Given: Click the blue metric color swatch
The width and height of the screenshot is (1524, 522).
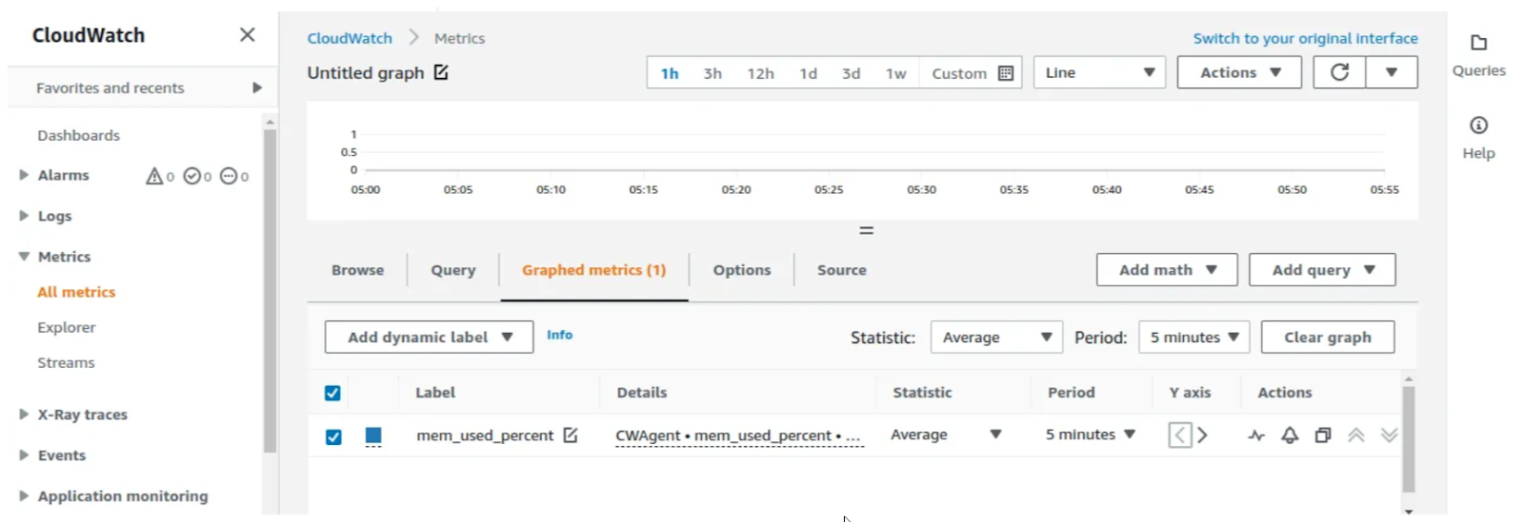Looking at the screenshot, I should pos(373,435).
